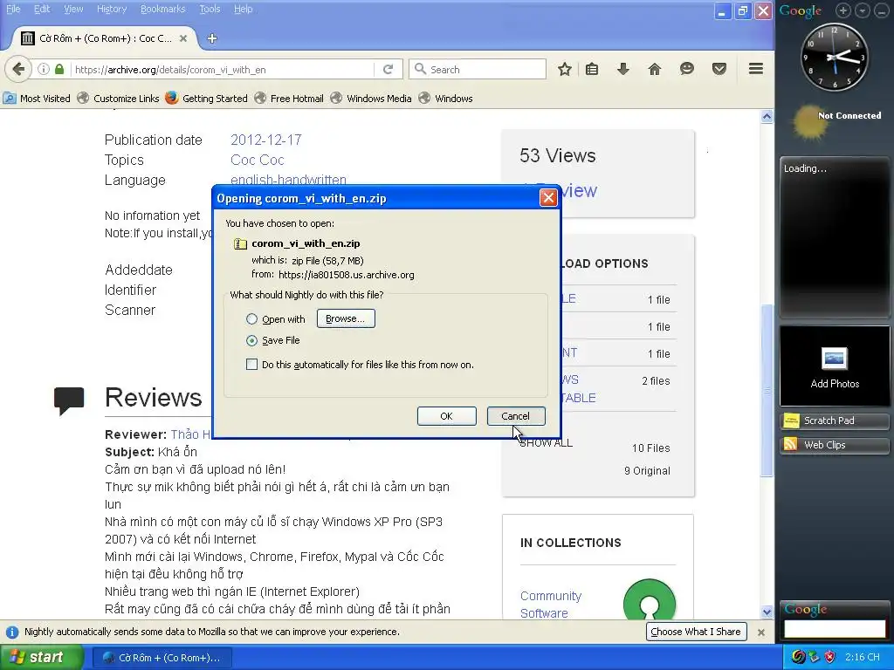894x670 pixels.
Task: Open Windows Media bookmark
Action: (x=371, y=99)
